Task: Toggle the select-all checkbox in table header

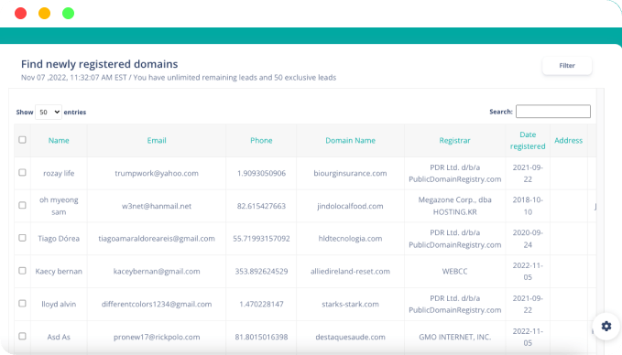Action: (x=22, y=140)
